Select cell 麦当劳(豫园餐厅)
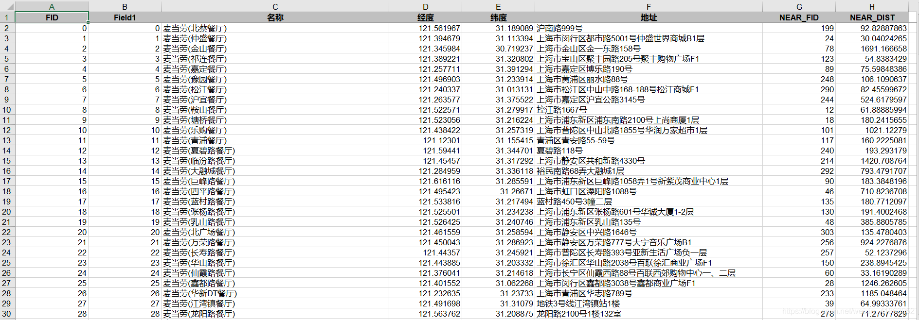Screen dimensions: 919x320 (x=275, y=79)
